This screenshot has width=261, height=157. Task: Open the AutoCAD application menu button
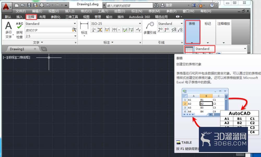(7, 7)
